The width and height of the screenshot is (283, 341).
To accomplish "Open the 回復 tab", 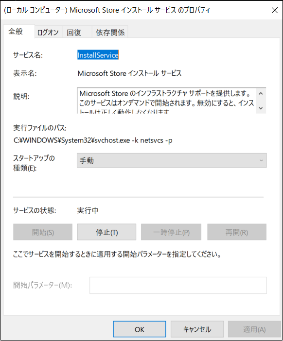I will pos(77,33).
